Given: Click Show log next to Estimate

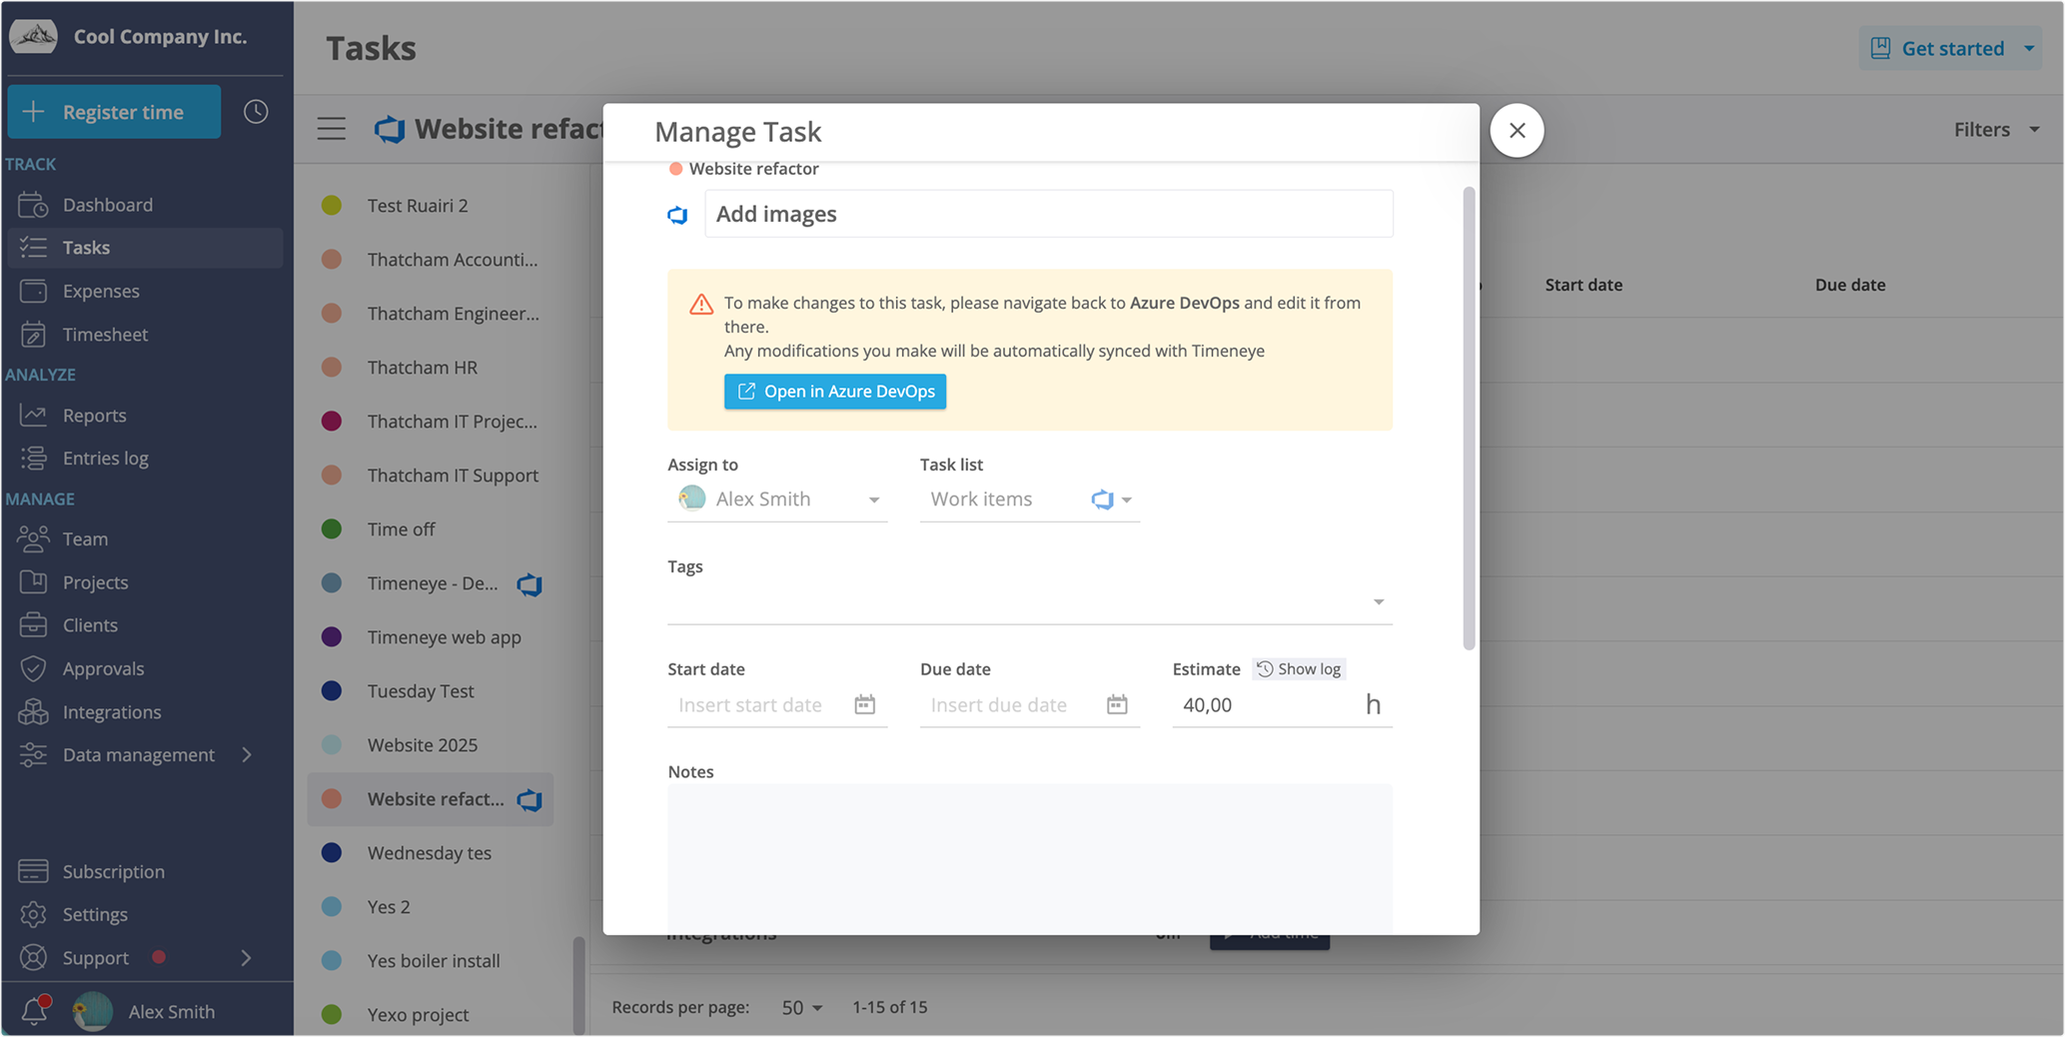Looking at the screenshot, I should [x=1299, y=668].
